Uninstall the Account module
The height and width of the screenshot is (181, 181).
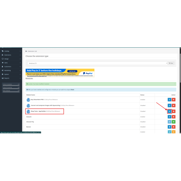click(x=173, y=117)
